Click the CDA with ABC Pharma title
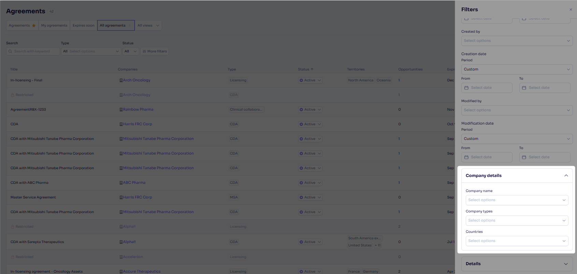The image size is (577, 274). click(x=29, y=183)
